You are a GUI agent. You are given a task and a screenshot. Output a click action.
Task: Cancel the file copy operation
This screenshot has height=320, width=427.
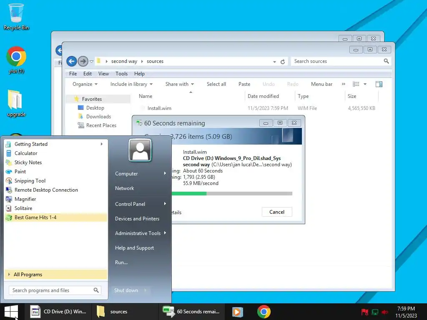click(x=277, y=212)
